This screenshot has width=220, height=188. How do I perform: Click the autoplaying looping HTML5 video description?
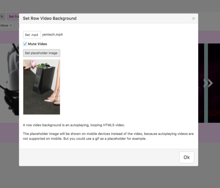point(74,125)
